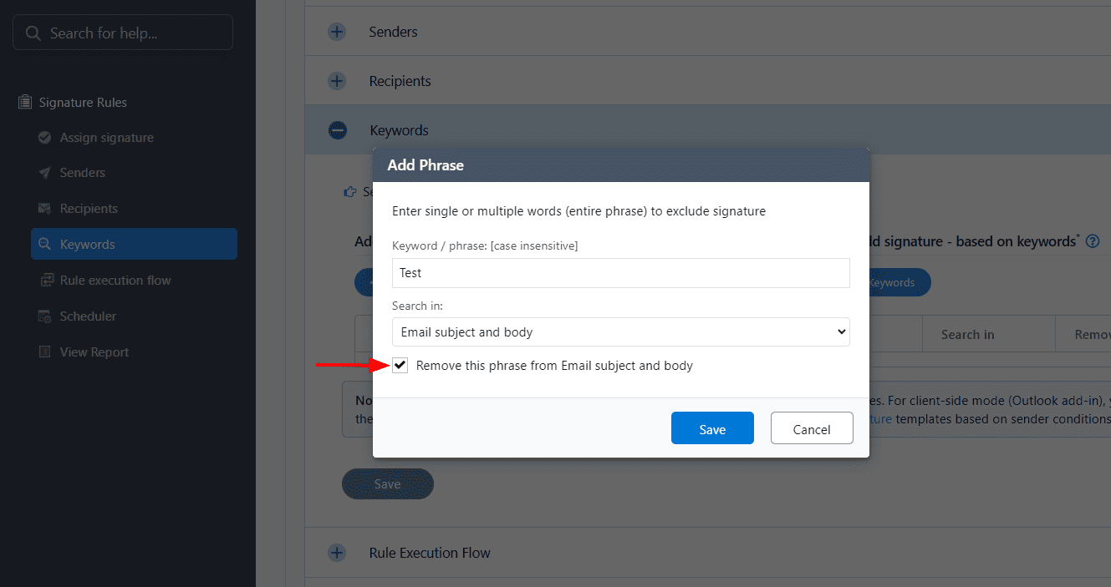Click the Assign signature checkmark icon
The height and width of the screenshot is (587, 1111).
(45, 138)
